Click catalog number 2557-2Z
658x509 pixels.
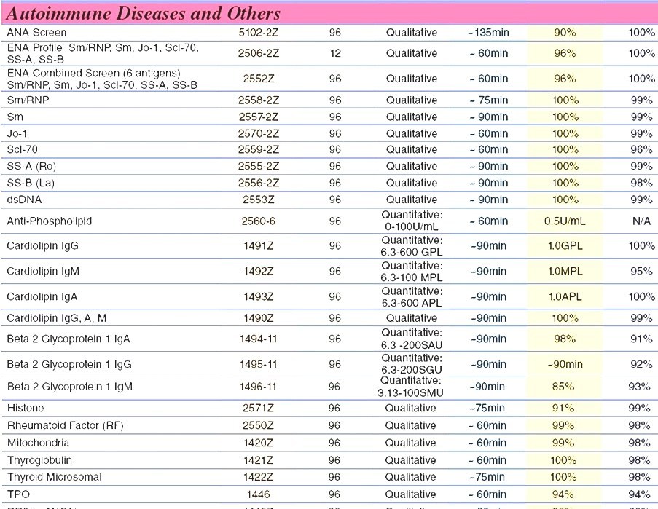pyautogui.click(x=259, y=117)
